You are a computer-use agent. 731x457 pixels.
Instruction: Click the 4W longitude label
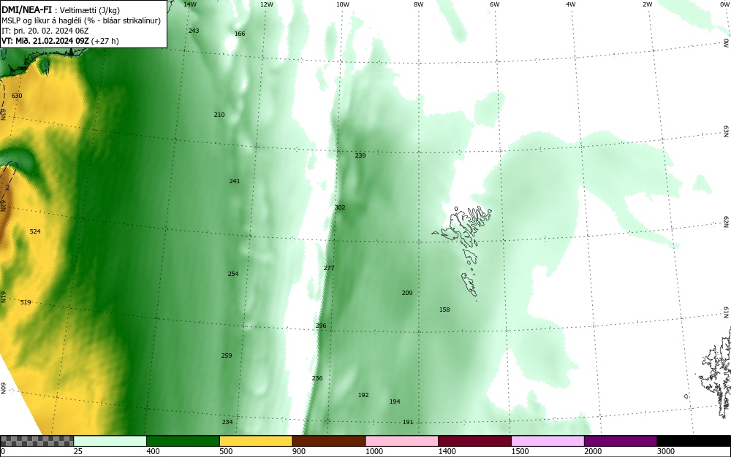tap(571, 4)
